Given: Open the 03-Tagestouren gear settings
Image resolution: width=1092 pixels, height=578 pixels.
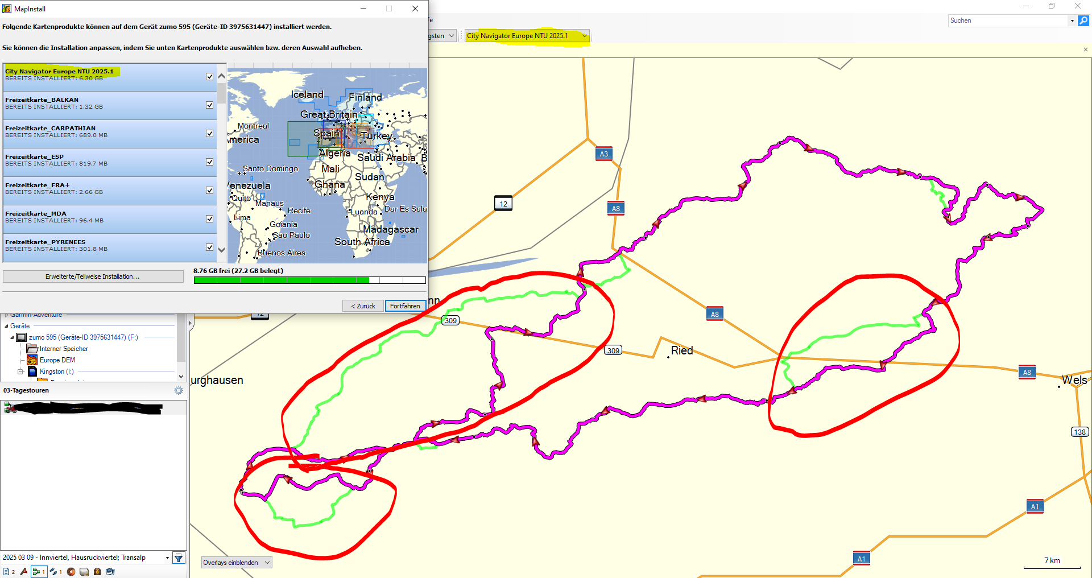Looking at the screenshot, I should (179, 390).
